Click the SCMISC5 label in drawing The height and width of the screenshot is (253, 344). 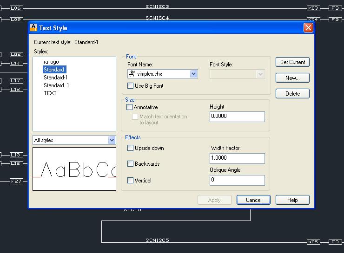[x=157, y=240]
